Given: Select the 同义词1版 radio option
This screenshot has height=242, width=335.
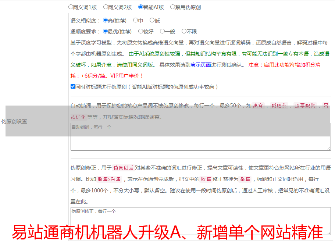Looking at the screenshot, I should [71, 7].
